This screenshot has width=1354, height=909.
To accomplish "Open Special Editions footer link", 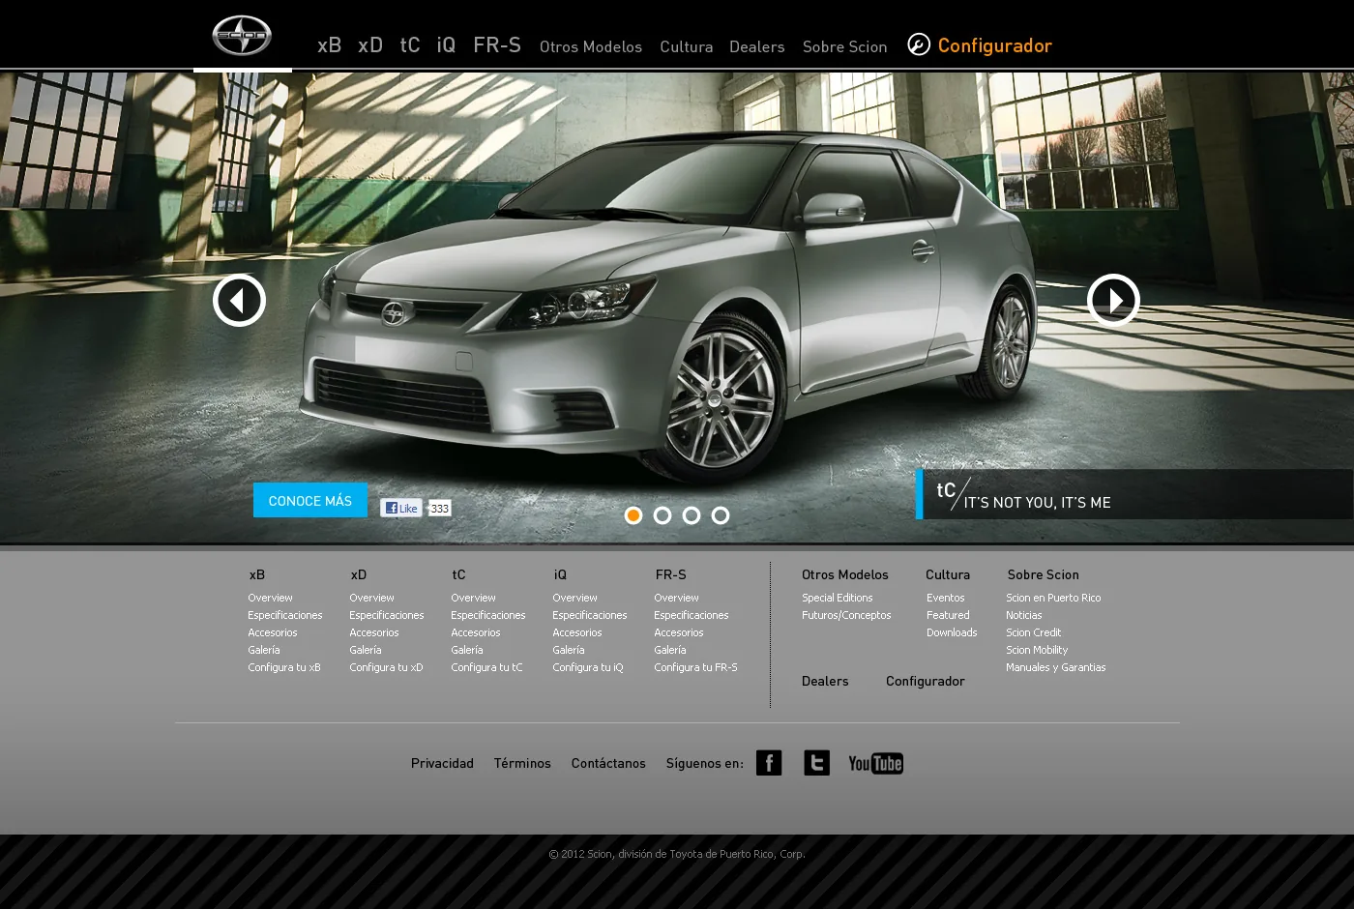I will [x=838, y=598].
